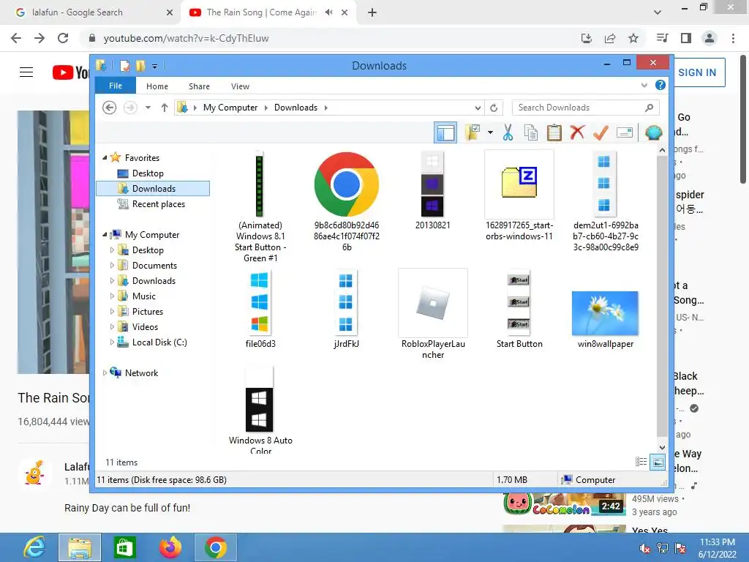Click the Properties icon in quick access toolbar
749x562 pixels.
click(x=124, y=65)
